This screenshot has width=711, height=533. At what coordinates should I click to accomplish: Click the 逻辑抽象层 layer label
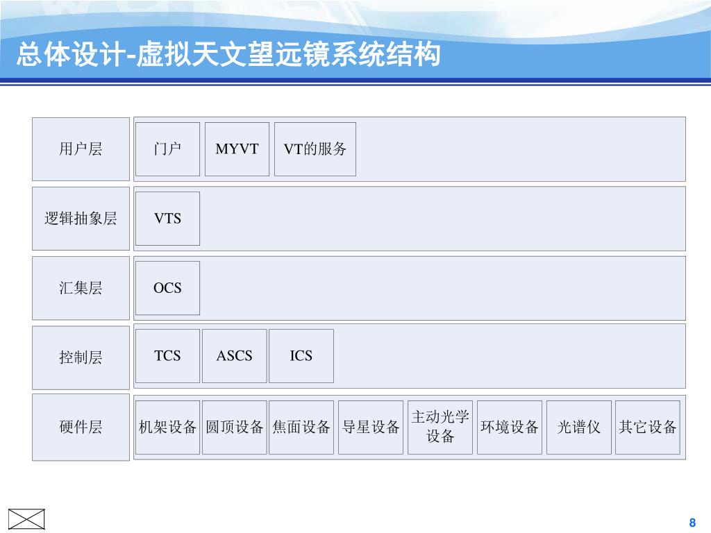81,219
